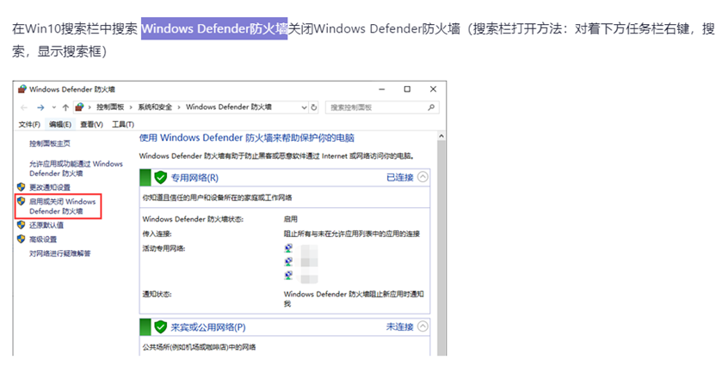Open 控制面板主页 link in the sidebar

[x=50, y=143]
